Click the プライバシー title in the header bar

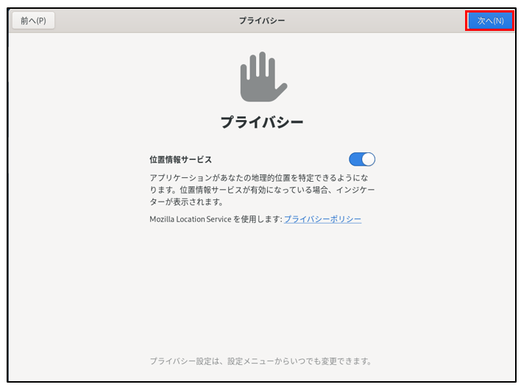261,21
